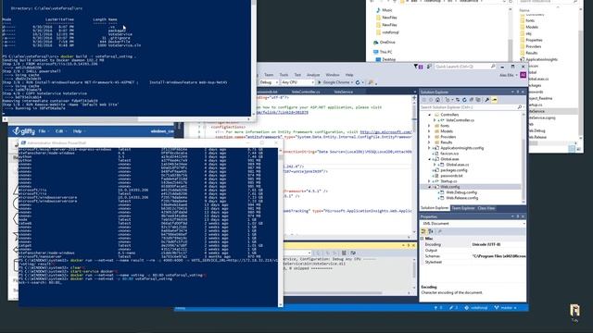Click the feedback icon next to Quick Launch

pos(429,67)
